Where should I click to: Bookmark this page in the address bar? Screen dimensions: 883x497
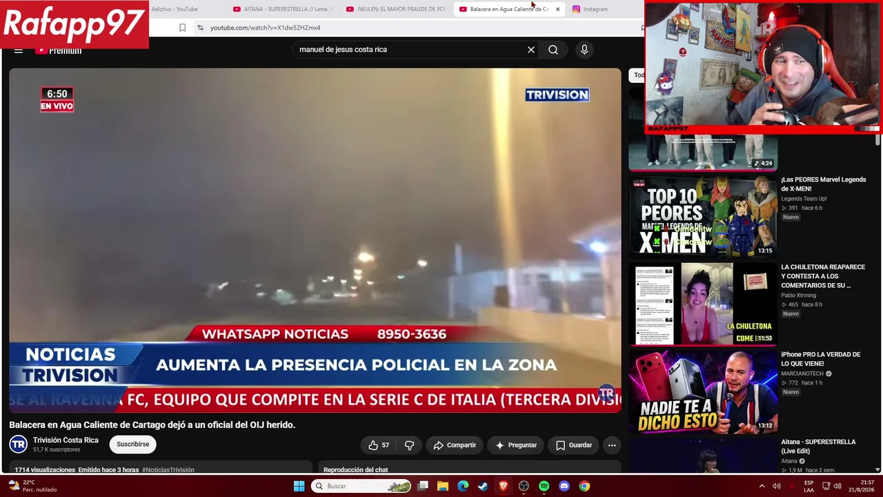click(x=182, y=28)
